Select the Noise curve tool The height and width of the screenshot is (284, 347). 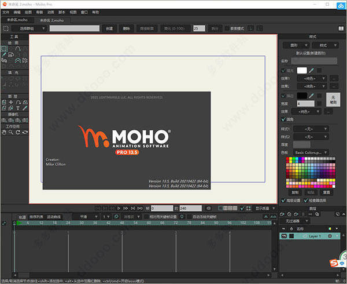point(18,60)
